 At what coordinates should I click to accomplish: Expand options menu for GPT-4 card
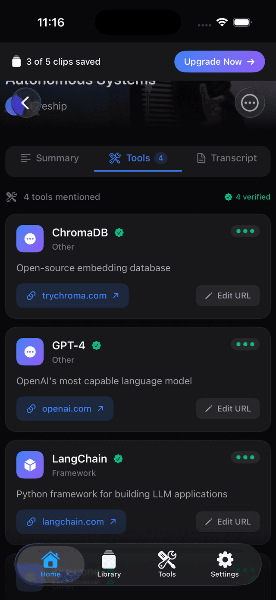pos(245,344)
